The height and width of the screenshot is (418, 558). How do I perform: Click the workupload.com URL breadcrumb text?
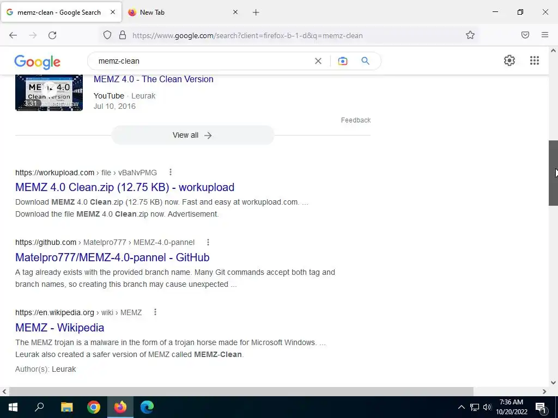click(86, 173)
